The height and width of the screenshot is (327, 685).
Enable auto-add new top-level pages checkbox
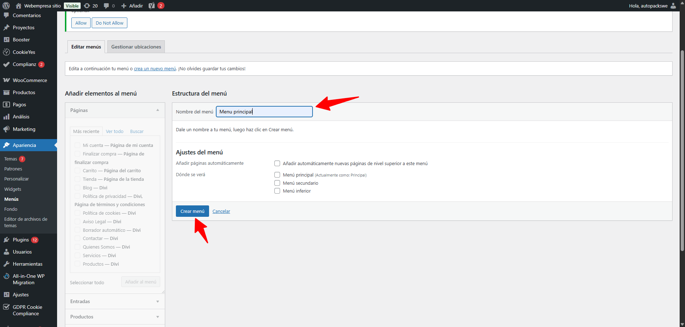pyautogui.click(x=277, y=163)
